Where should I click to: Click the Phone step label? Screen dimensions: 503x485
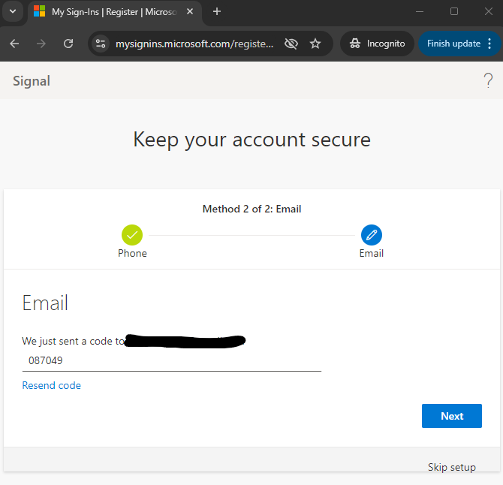pos(132,254)
